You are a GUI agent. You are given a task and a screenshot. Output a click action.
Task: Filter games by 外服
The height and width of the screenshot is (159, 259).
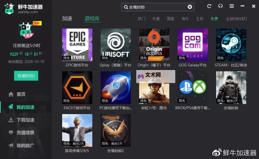[x=156, y=19]
